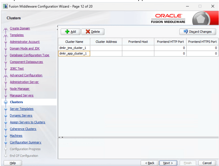Open the Node Manager step
This screenshot has width=219, height=166.
pos(19,89)
